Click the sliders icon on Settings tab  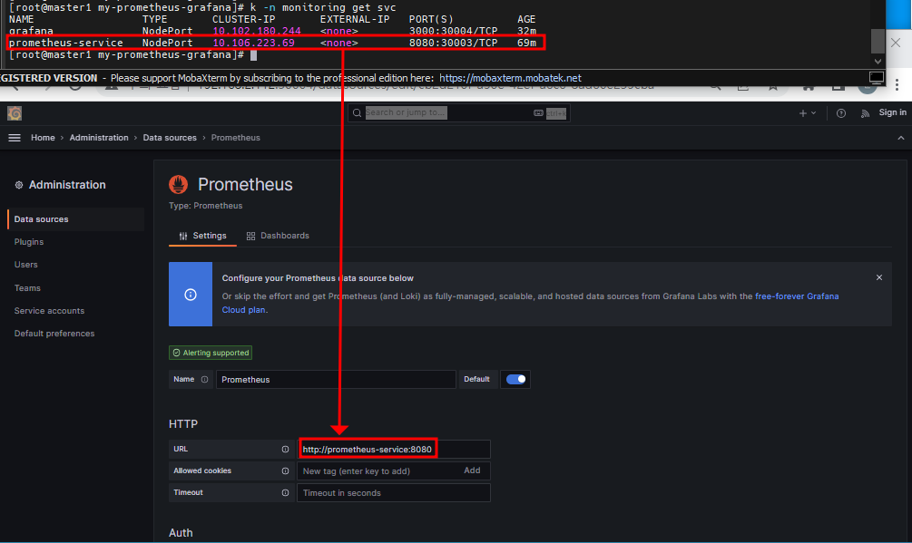click(183, 236)
